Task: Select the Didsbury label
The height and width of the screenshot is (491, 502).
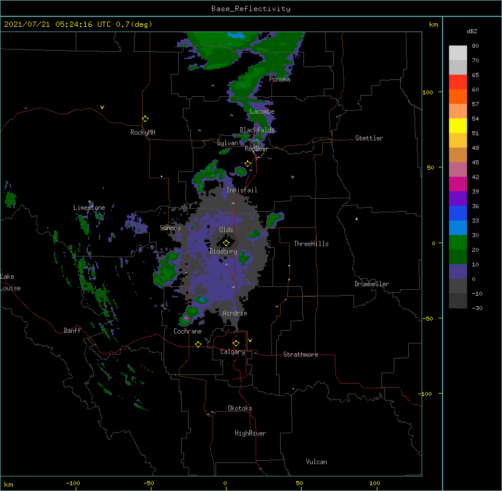Action: coord(223,251)
